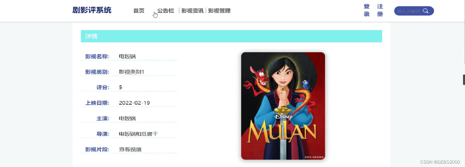This screenshot has height=167, width=465.
Task: Click the dark side handle at right edge
Action: pos(464,80)
